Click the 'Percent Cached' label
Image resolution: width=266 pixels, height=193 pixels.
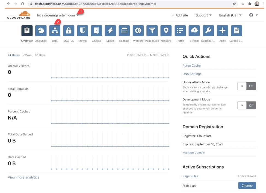tap(19, 112)
